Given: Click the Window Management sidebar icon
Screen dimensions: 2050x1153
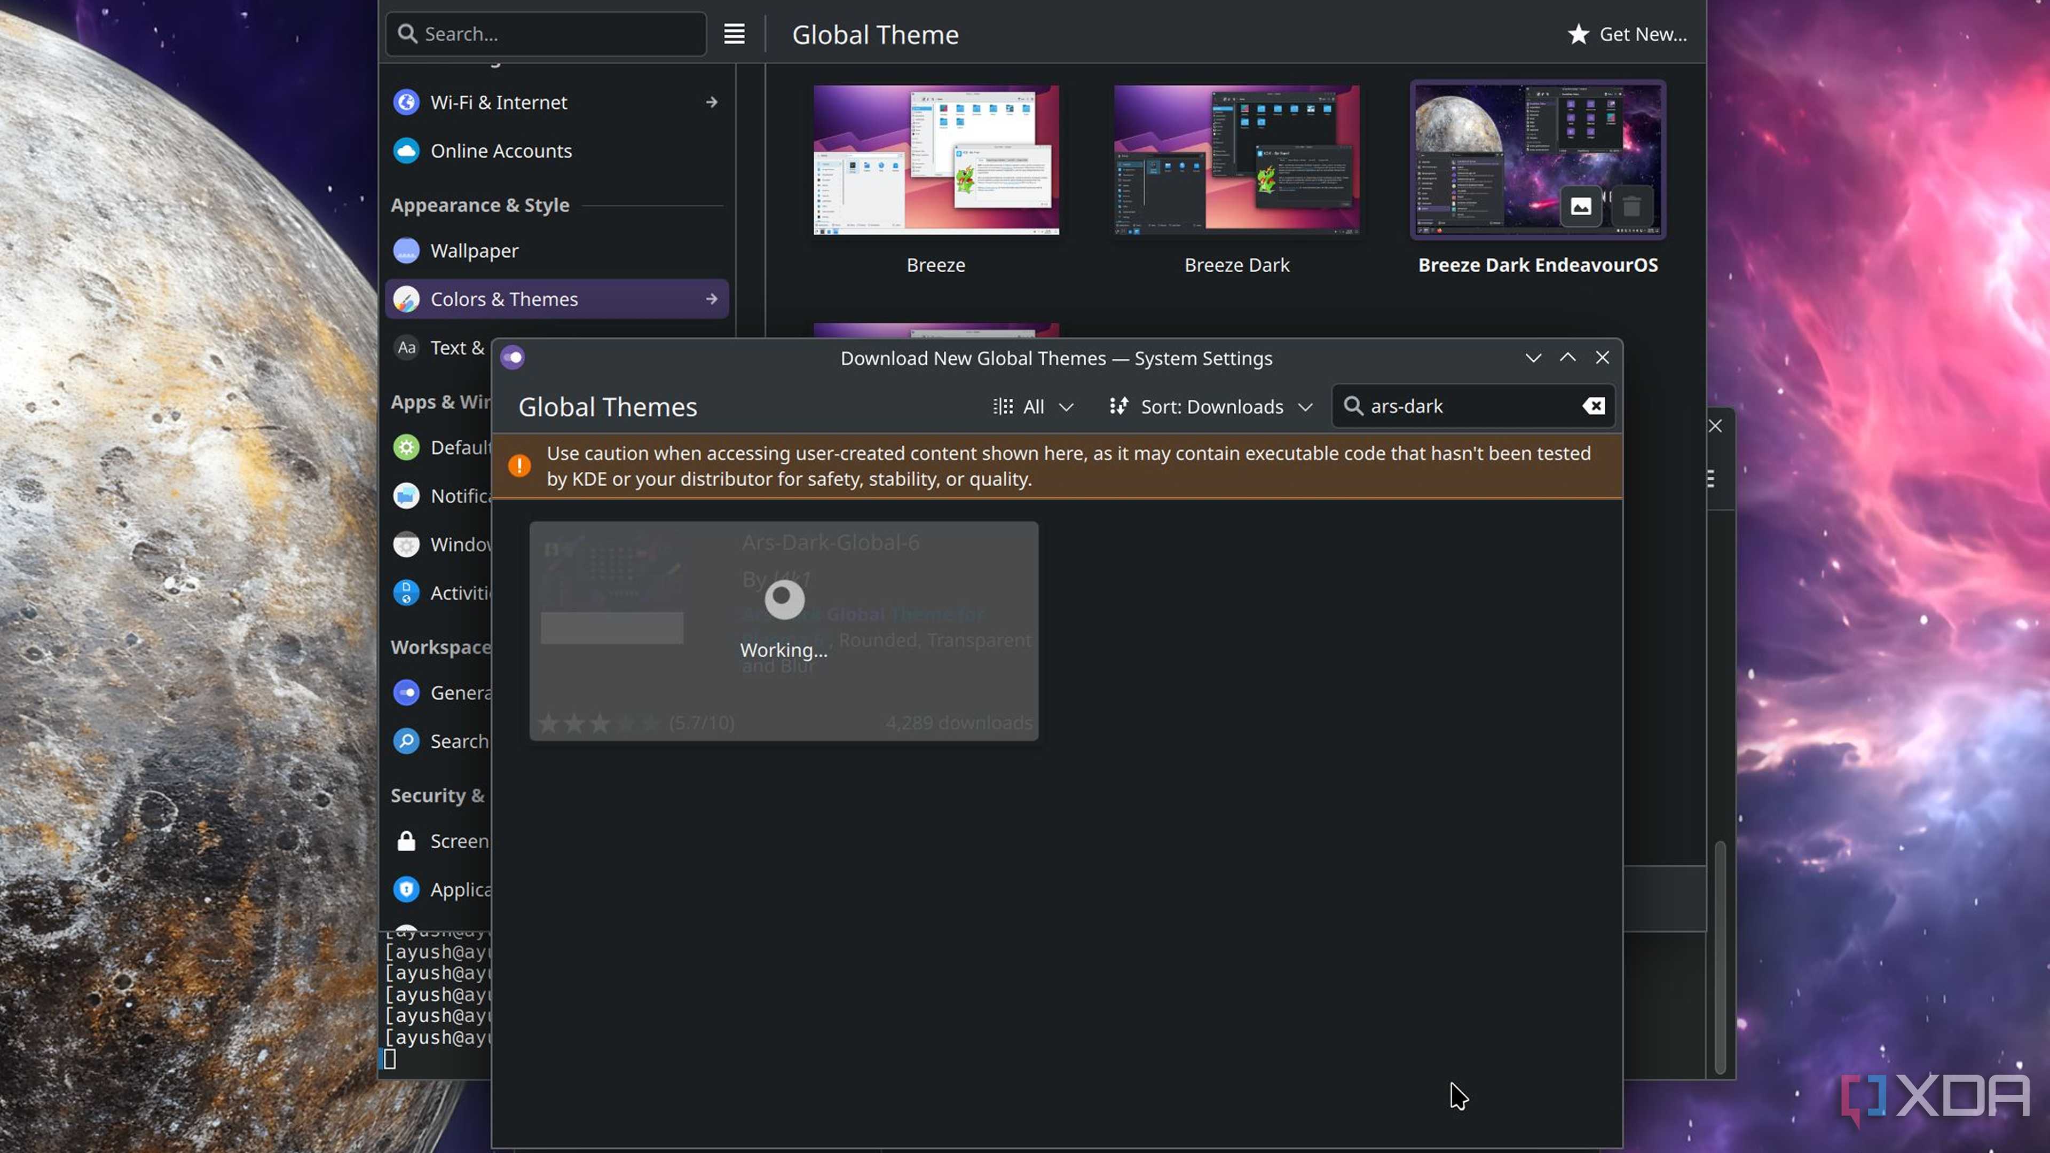Looking at the screenshot, I should click(406, 544).
